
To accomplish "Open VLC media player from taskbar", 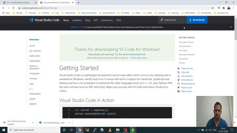I will [110, 130].
